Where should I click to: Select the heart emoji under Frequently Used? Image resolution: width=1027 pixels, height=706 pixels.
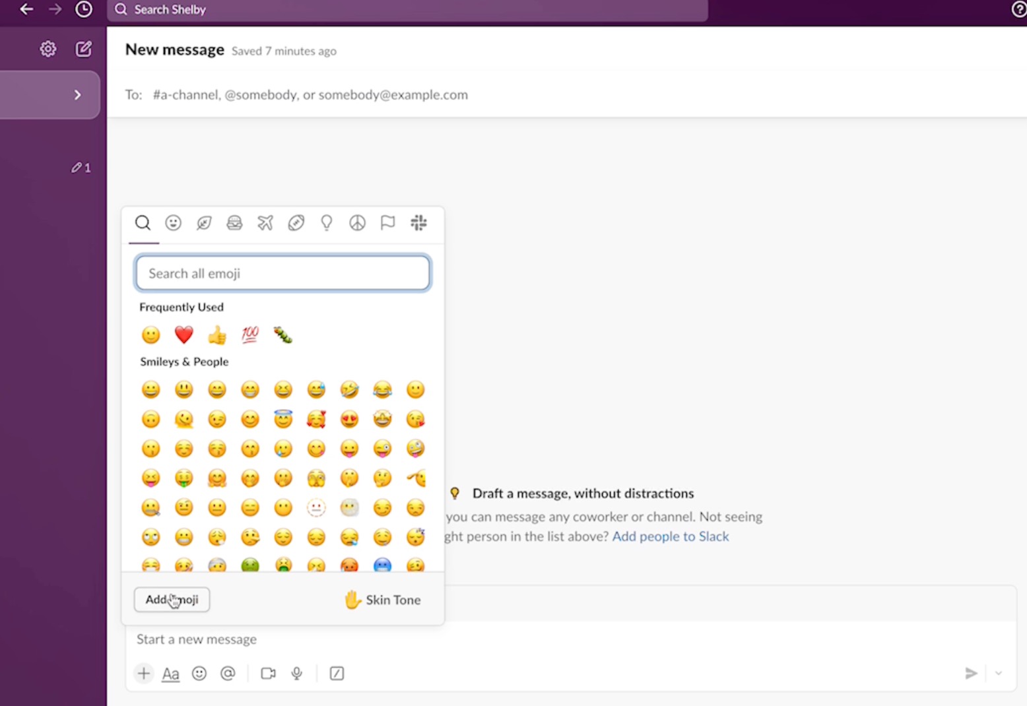click(x=183, y=335)
